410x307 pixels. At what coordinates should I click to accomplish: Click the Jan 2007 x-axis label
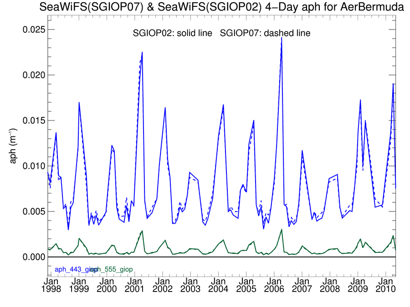click(x=302, y=285)
